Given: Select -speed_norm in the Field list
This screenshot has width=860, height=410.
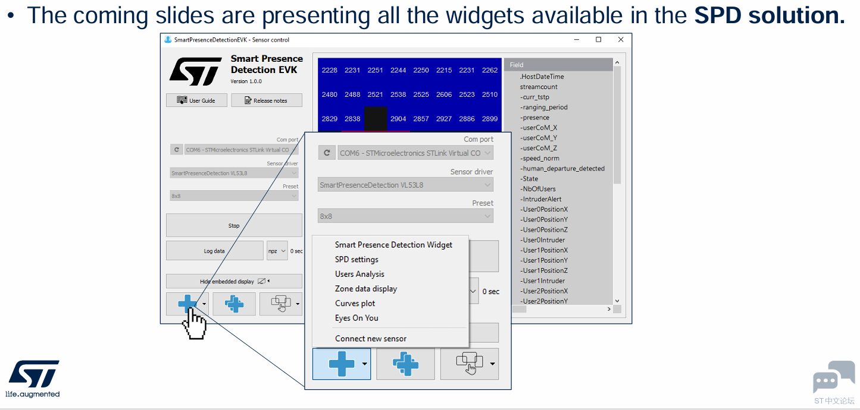Looking at the screenshot, I should tap(539, 159).
